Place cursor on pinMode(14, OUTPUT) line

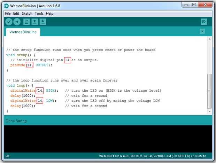tap(31, 65)
